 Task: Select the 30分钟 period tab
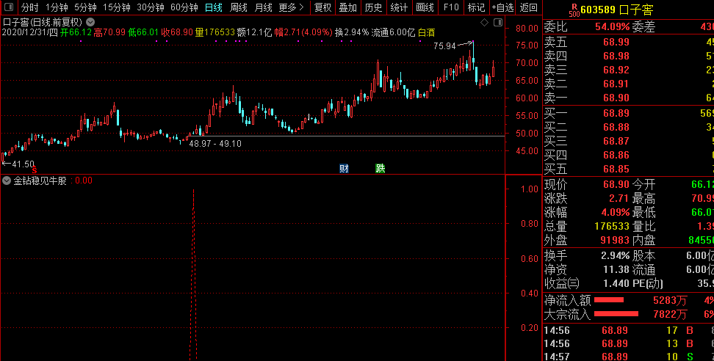pyautogui.click(x=151, y=7)
